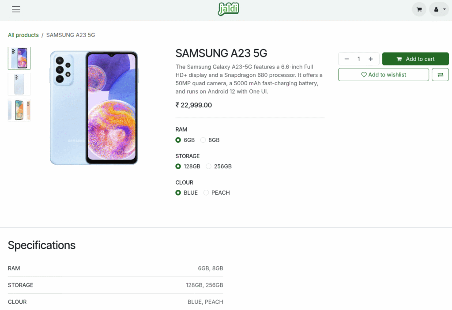
Task: Click the Add to cart button
Action: click(x=415, y=59)
